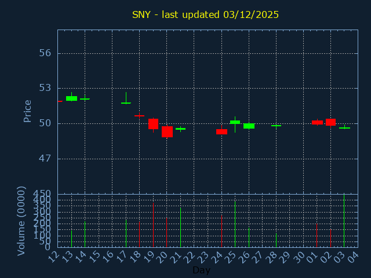The width and height of the screenshot is (371, 278).
Task: Click the Day axis label
Action: [x=201, y=270]
